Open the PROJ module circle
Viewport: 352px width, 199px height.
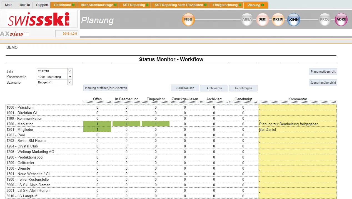coord(325,20)
